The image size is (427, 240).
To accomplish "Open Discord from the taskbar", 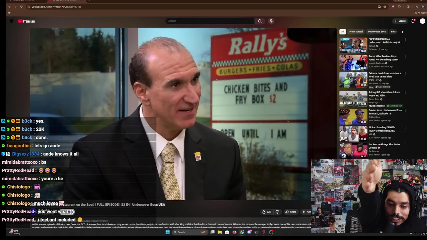I will (x=249, y=232).
